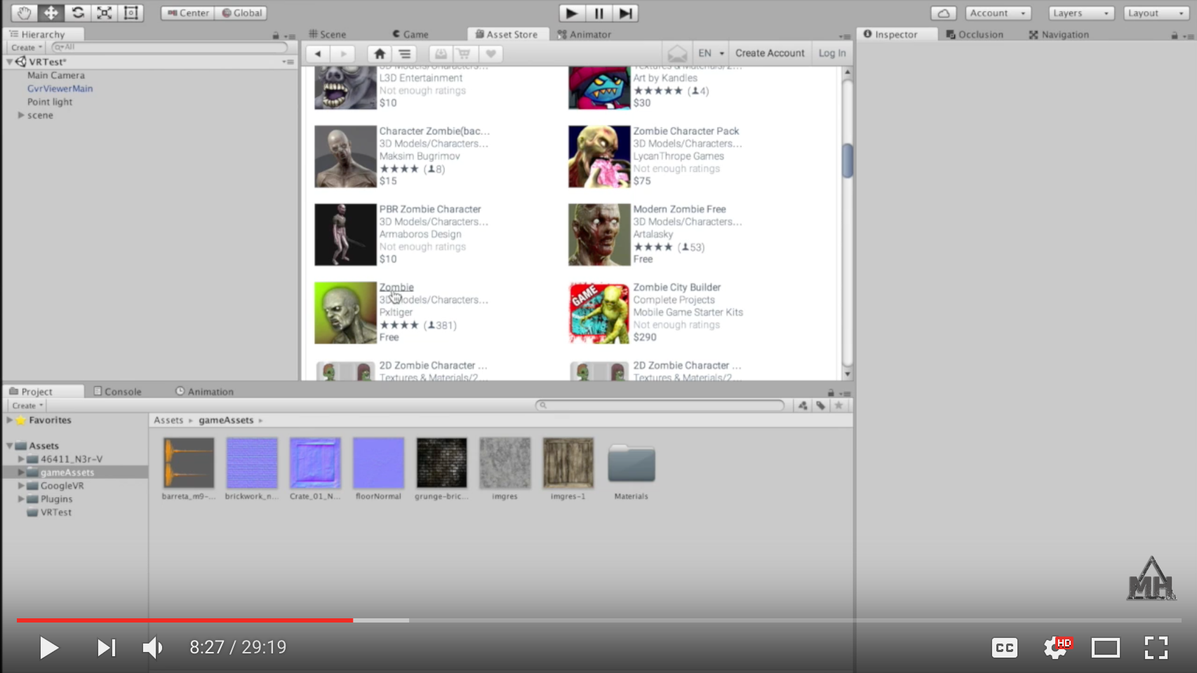This screenshot has height=673, width=1197.
Task: Select the Scale tool
Action: click(x=104, y=13)
